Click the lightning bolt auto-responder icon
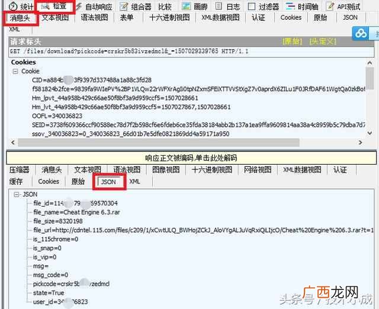 [79, 7]
